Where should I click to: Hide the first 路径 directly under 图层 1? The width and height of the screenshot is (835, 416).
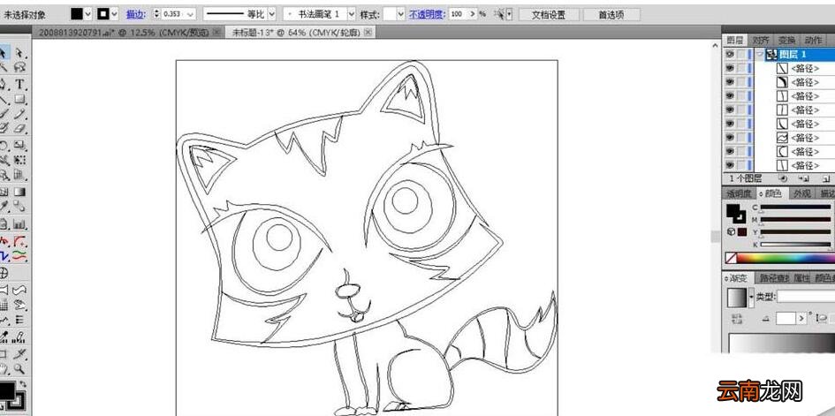[x=730, y=68]
